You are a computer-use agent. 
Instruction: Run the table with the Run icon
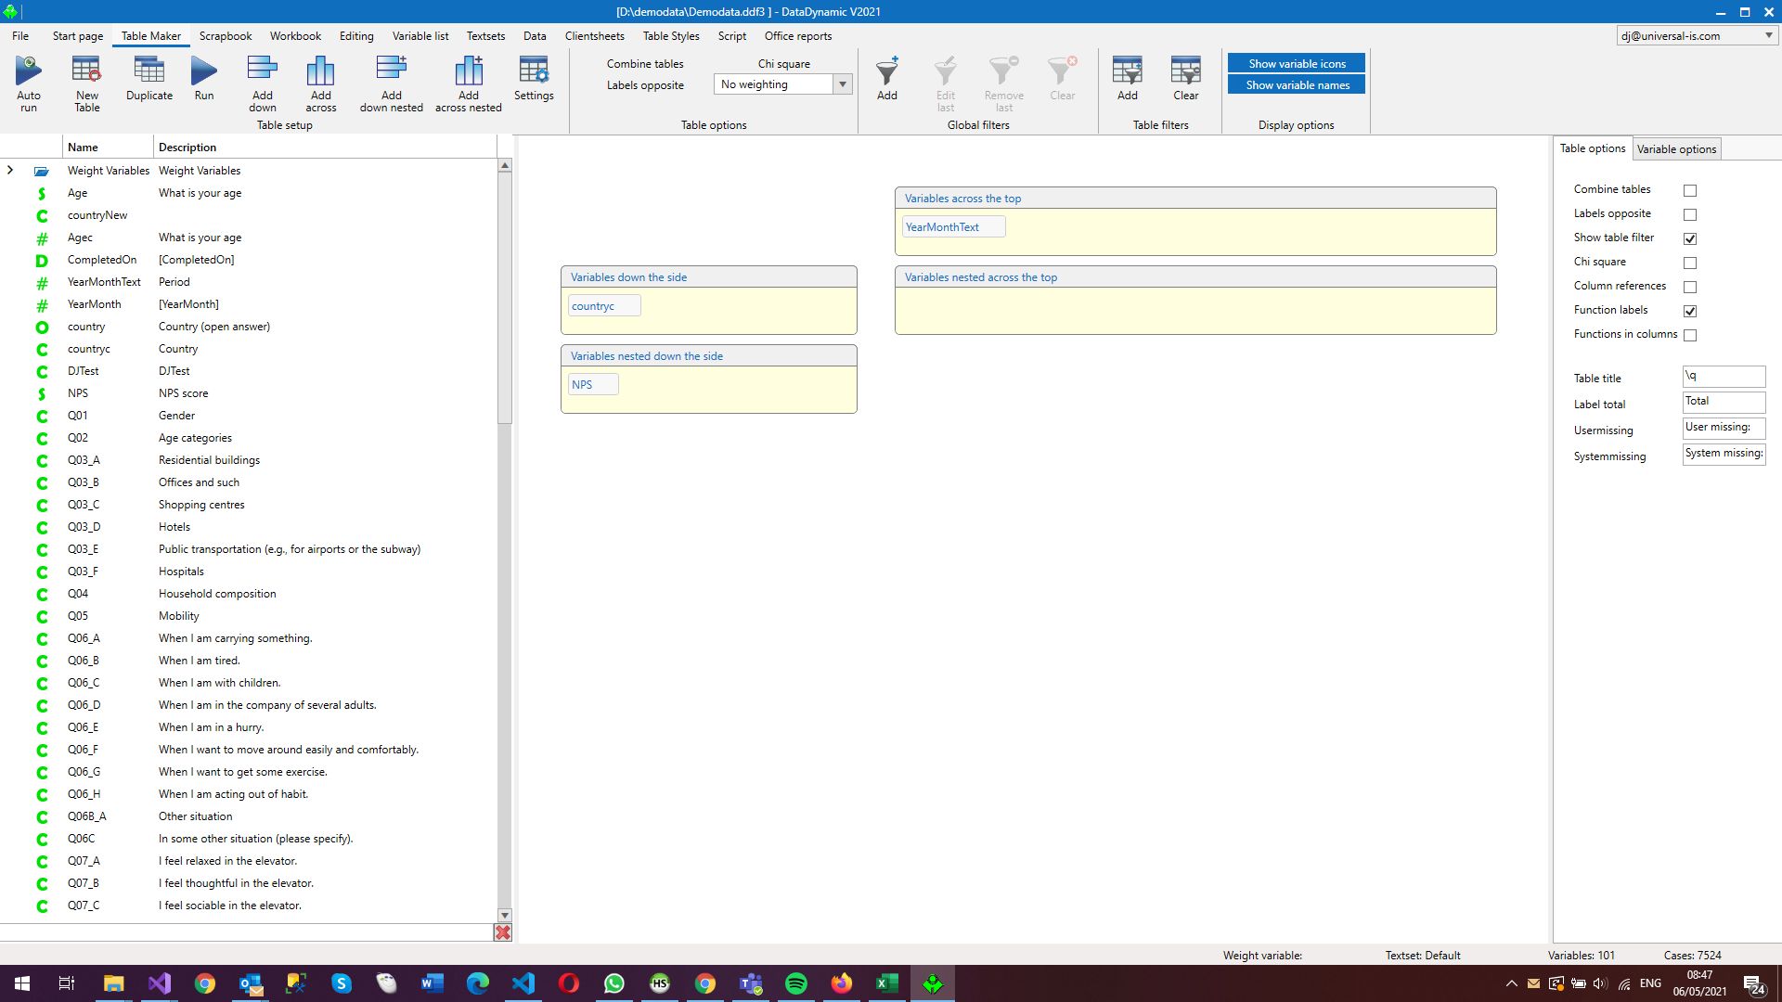click(203, 72)
